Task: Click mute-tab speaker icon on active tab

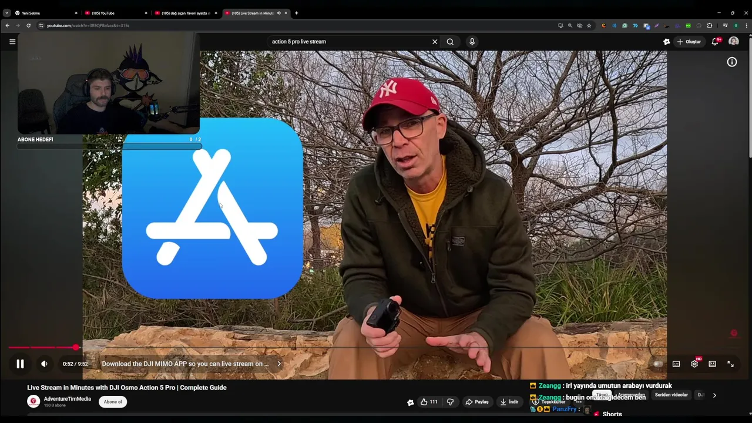Action: tap(278, 13)
